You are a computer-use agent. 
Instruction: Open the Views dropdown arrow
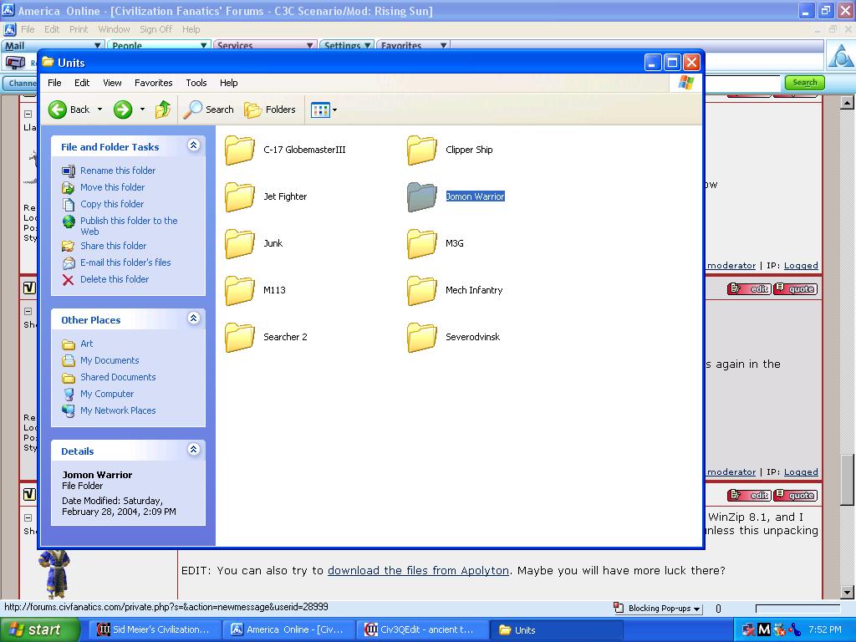click(x=334, y=110)
